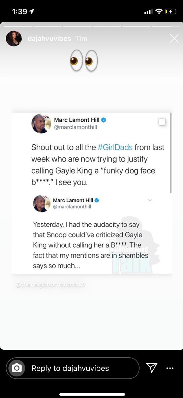Viewport: 183px width, 398px height.
Task: Tick the checkbox on the first tweet
Action: (x=162, y=122)
